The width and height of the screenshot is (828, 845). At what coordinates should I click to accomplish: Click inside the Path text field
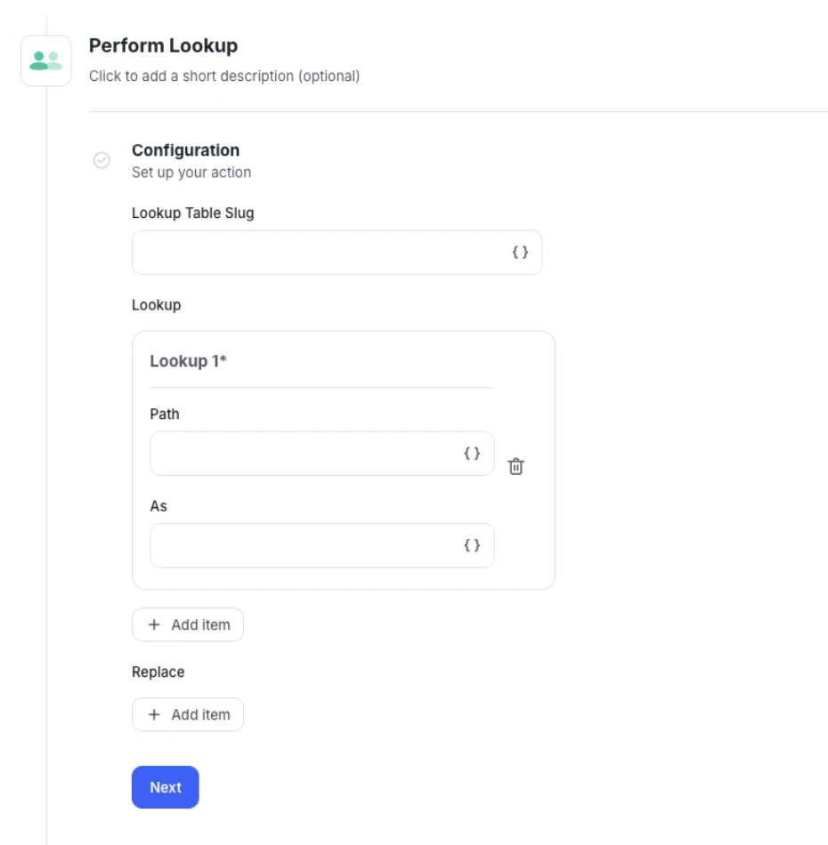click(x=303, y=454)
